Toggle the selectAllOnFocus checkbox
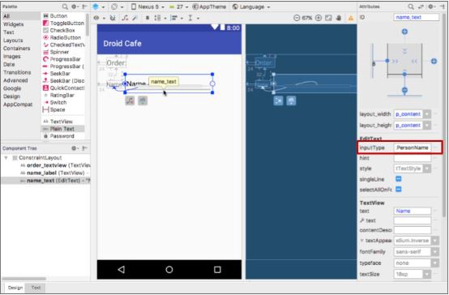This screenshot has height=295, width=449. click(398, 190)
